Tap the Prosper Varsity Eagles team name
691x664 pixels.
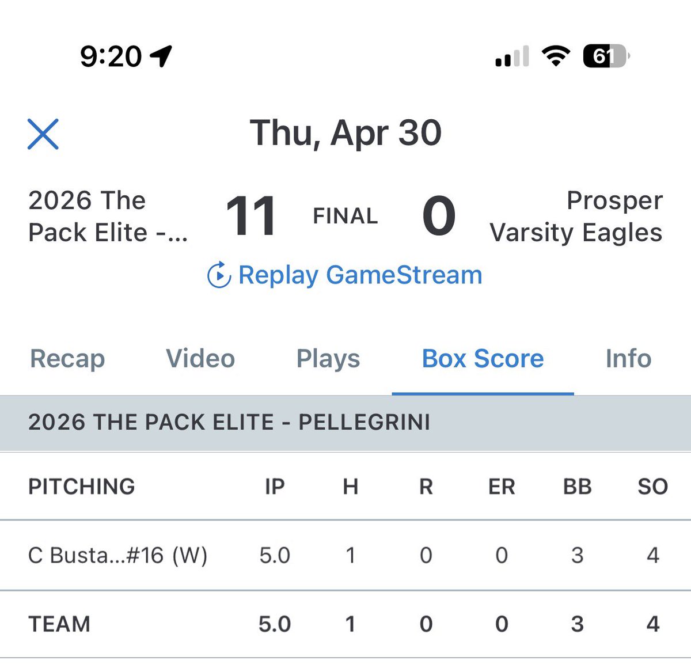[x=576, y=217]
